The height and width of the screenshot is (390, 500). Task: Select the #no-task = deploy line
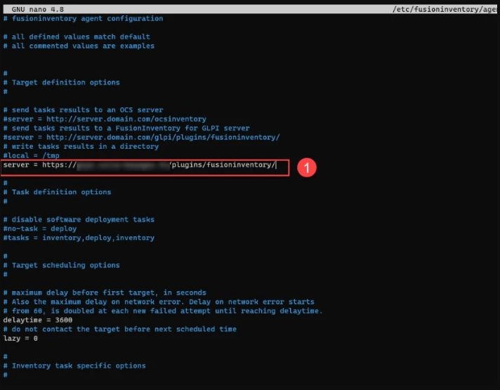[40, 229]
